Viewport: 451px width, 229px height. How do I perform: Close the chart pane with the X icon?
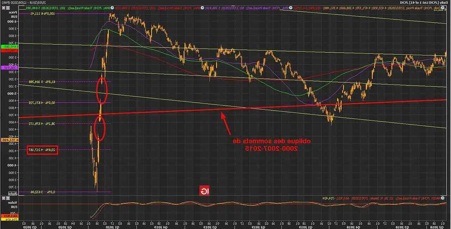pyautogui.click(x=4, y=8)
